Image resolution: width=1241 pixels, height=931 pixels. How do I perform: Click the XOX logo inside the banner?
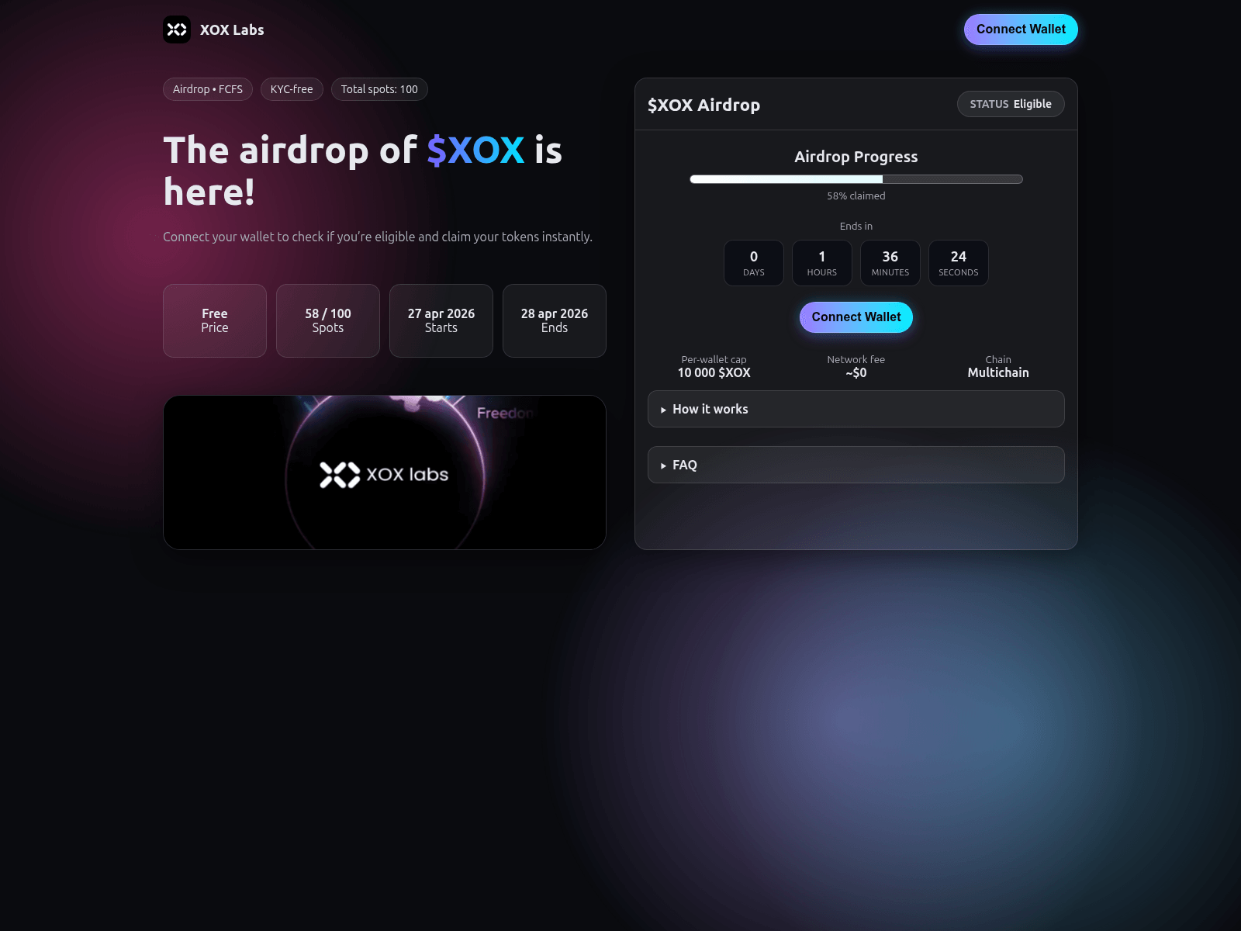coord(340,475)
